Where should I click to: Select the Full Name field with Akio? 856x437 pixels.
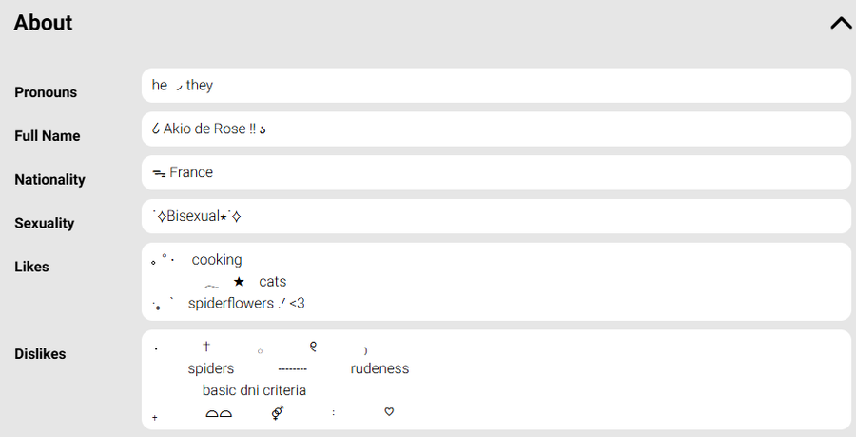pyautogui.click(x=495, y=129)
